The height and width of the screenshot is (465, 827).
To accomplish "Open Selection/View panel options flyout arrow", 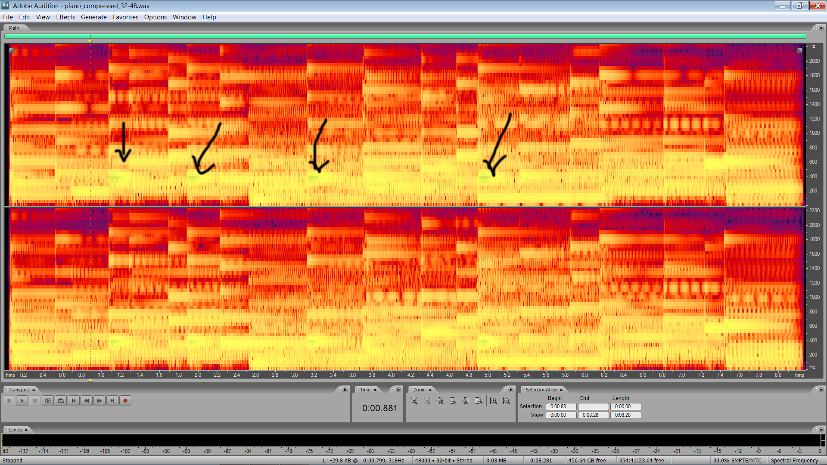I will (x=821, y=390).
